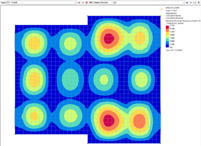Click the greyed 'all' toolbar icon

195,3
